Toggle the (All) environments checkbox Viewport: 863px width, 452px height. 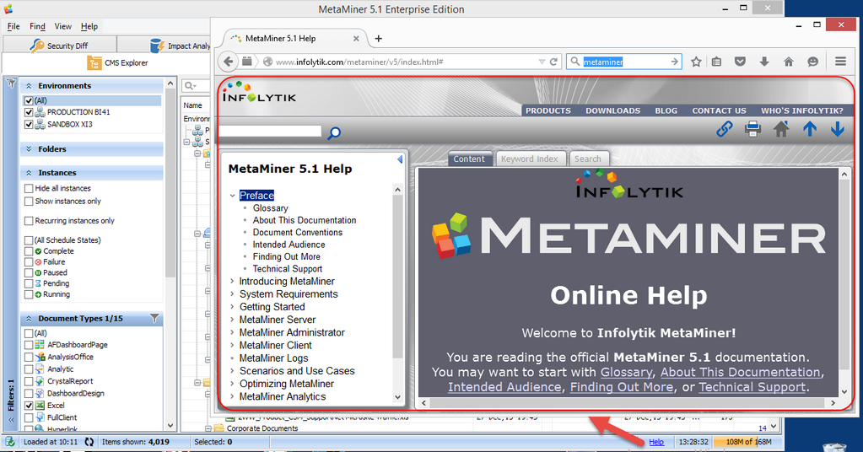pos(29,100)
